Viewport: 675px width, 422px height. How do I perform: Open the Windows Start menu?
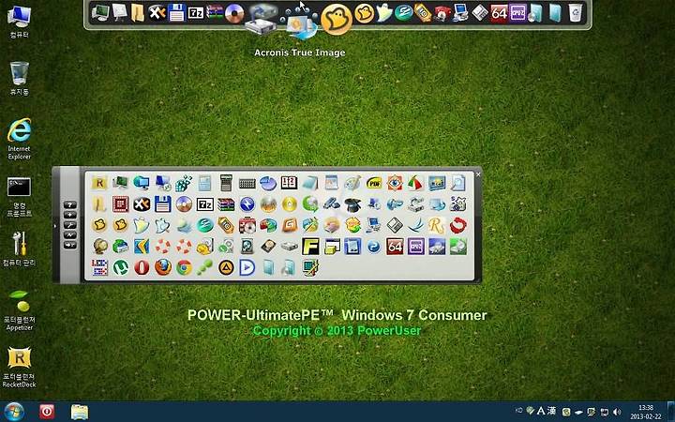(x=14, y=412)
